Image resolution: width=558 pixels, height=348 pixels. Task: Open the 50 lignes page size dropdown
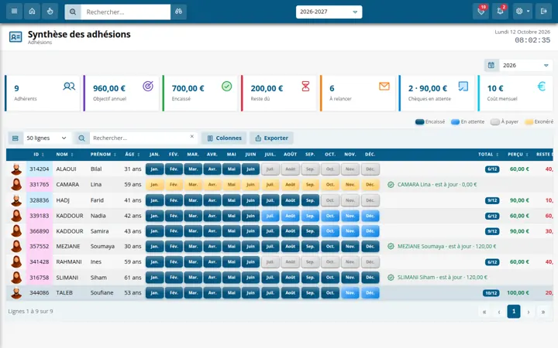coord(46,138)
